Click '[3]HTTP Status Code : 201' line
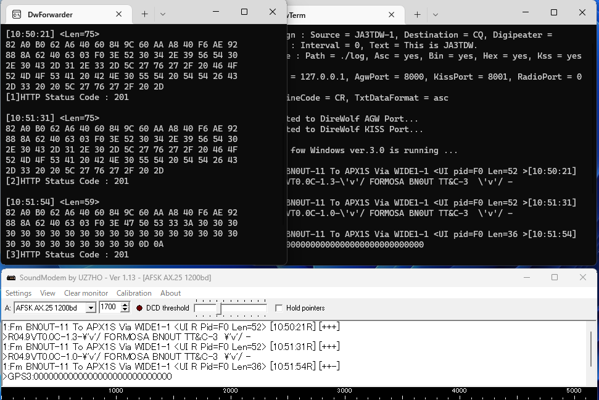 pos(67,255)
